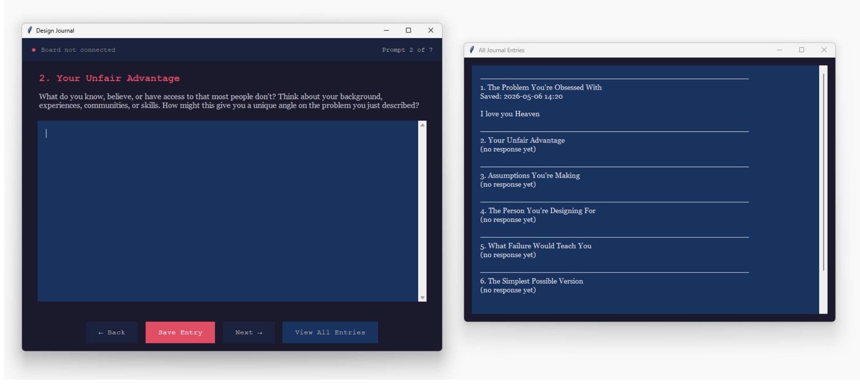
Task: Click "4. The Person You're Designing For" entry
Action: (537, 210)
